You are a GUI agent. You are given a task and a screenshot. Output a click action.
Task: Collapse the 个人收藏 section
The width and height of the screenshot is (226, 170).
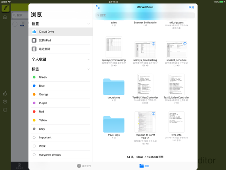click(88, 59)
